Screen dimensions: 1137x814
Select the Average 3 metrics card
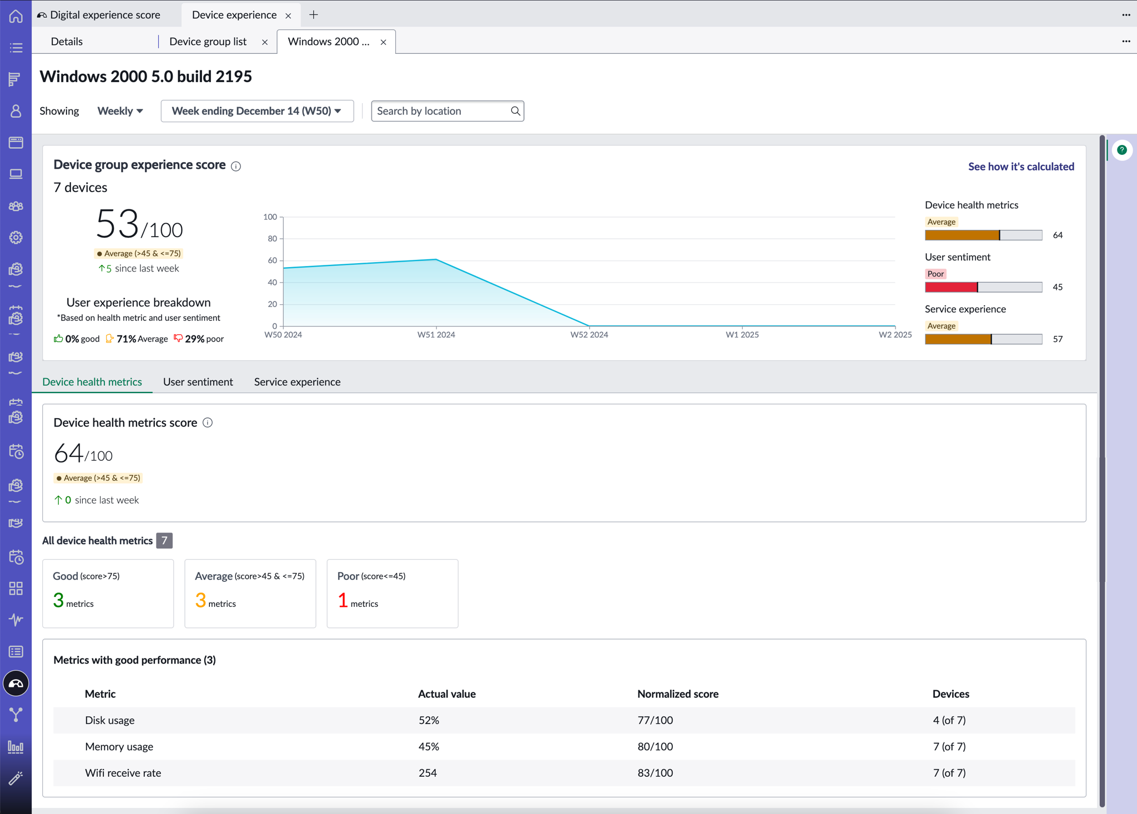pyautogui.click(x=250, y=594)
